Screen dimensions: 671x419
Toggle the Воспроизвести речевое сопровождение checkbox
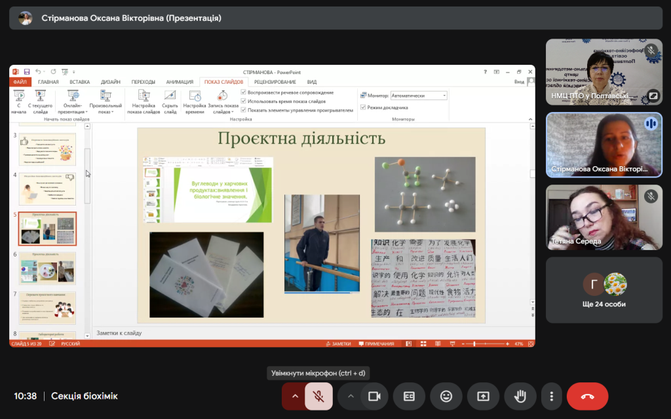[x=244, y=92]
